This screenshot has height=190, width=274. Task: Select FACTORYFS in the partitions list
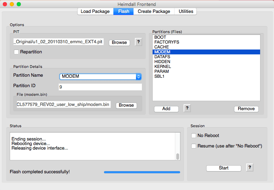coord(206,42)
